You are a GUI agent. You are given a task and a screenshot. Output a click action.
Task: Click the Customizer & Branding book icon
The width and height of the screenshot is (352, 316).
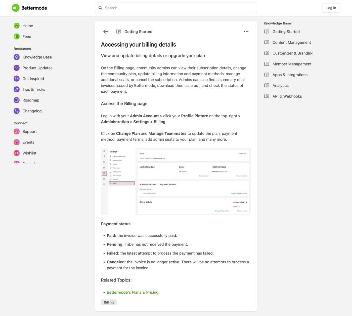(267, 53)
